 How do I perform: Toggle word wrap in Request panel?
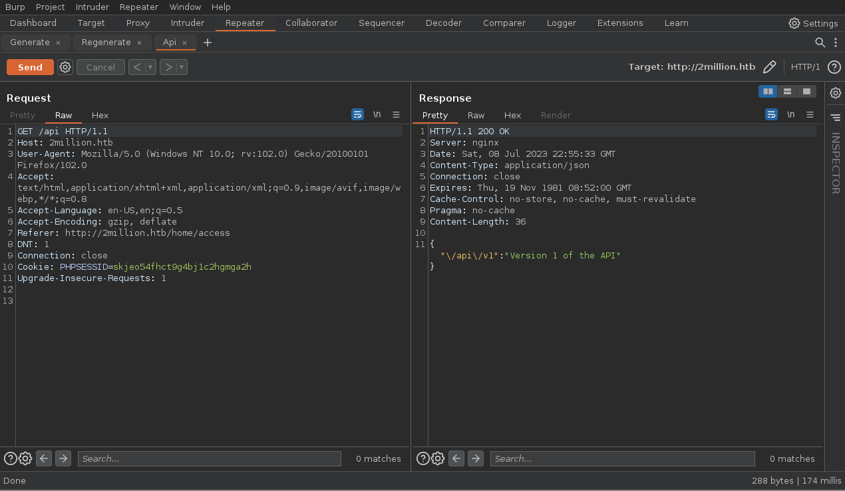click(x=357, y=115)
